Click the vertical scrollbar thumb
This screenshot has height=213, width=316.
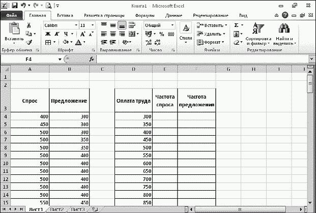click(x=310, y=83)
